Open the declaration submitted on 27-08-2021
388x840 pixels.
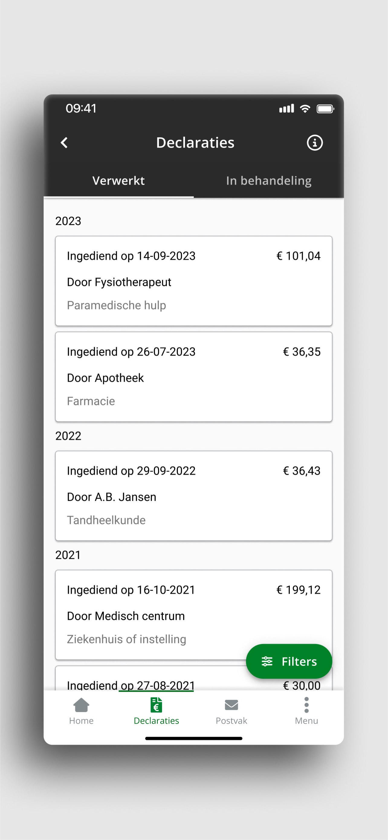[x=194, y=678]
